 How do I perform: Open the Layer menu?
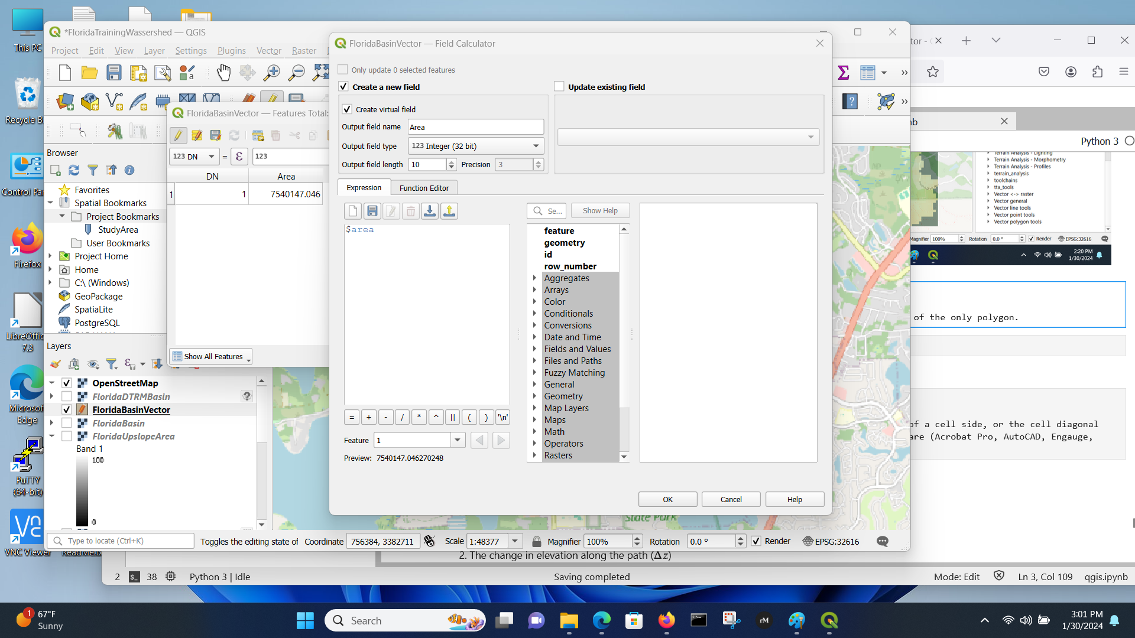[154, 51]
